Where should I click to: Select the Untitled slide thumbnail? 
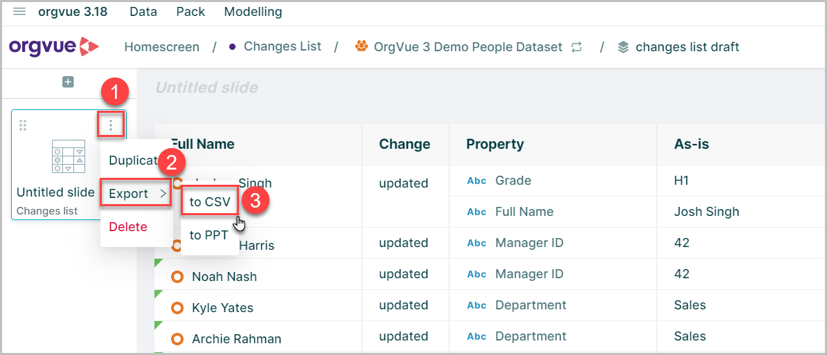(x=69, y=164)
